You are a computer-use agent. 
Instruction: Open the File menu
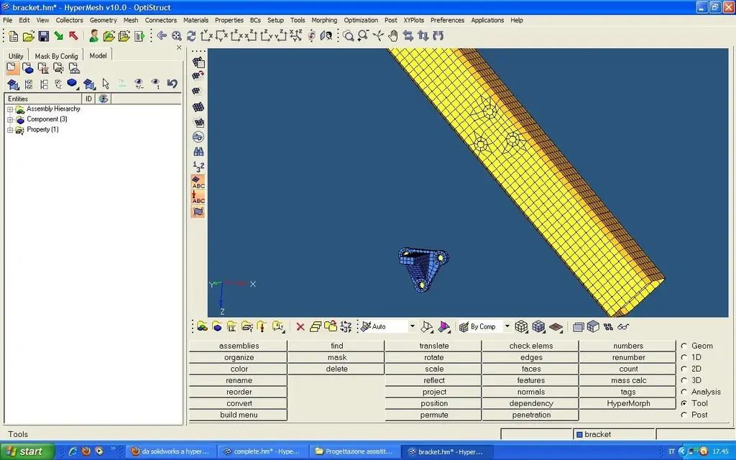pyautogui.click(x=7, y=20)
